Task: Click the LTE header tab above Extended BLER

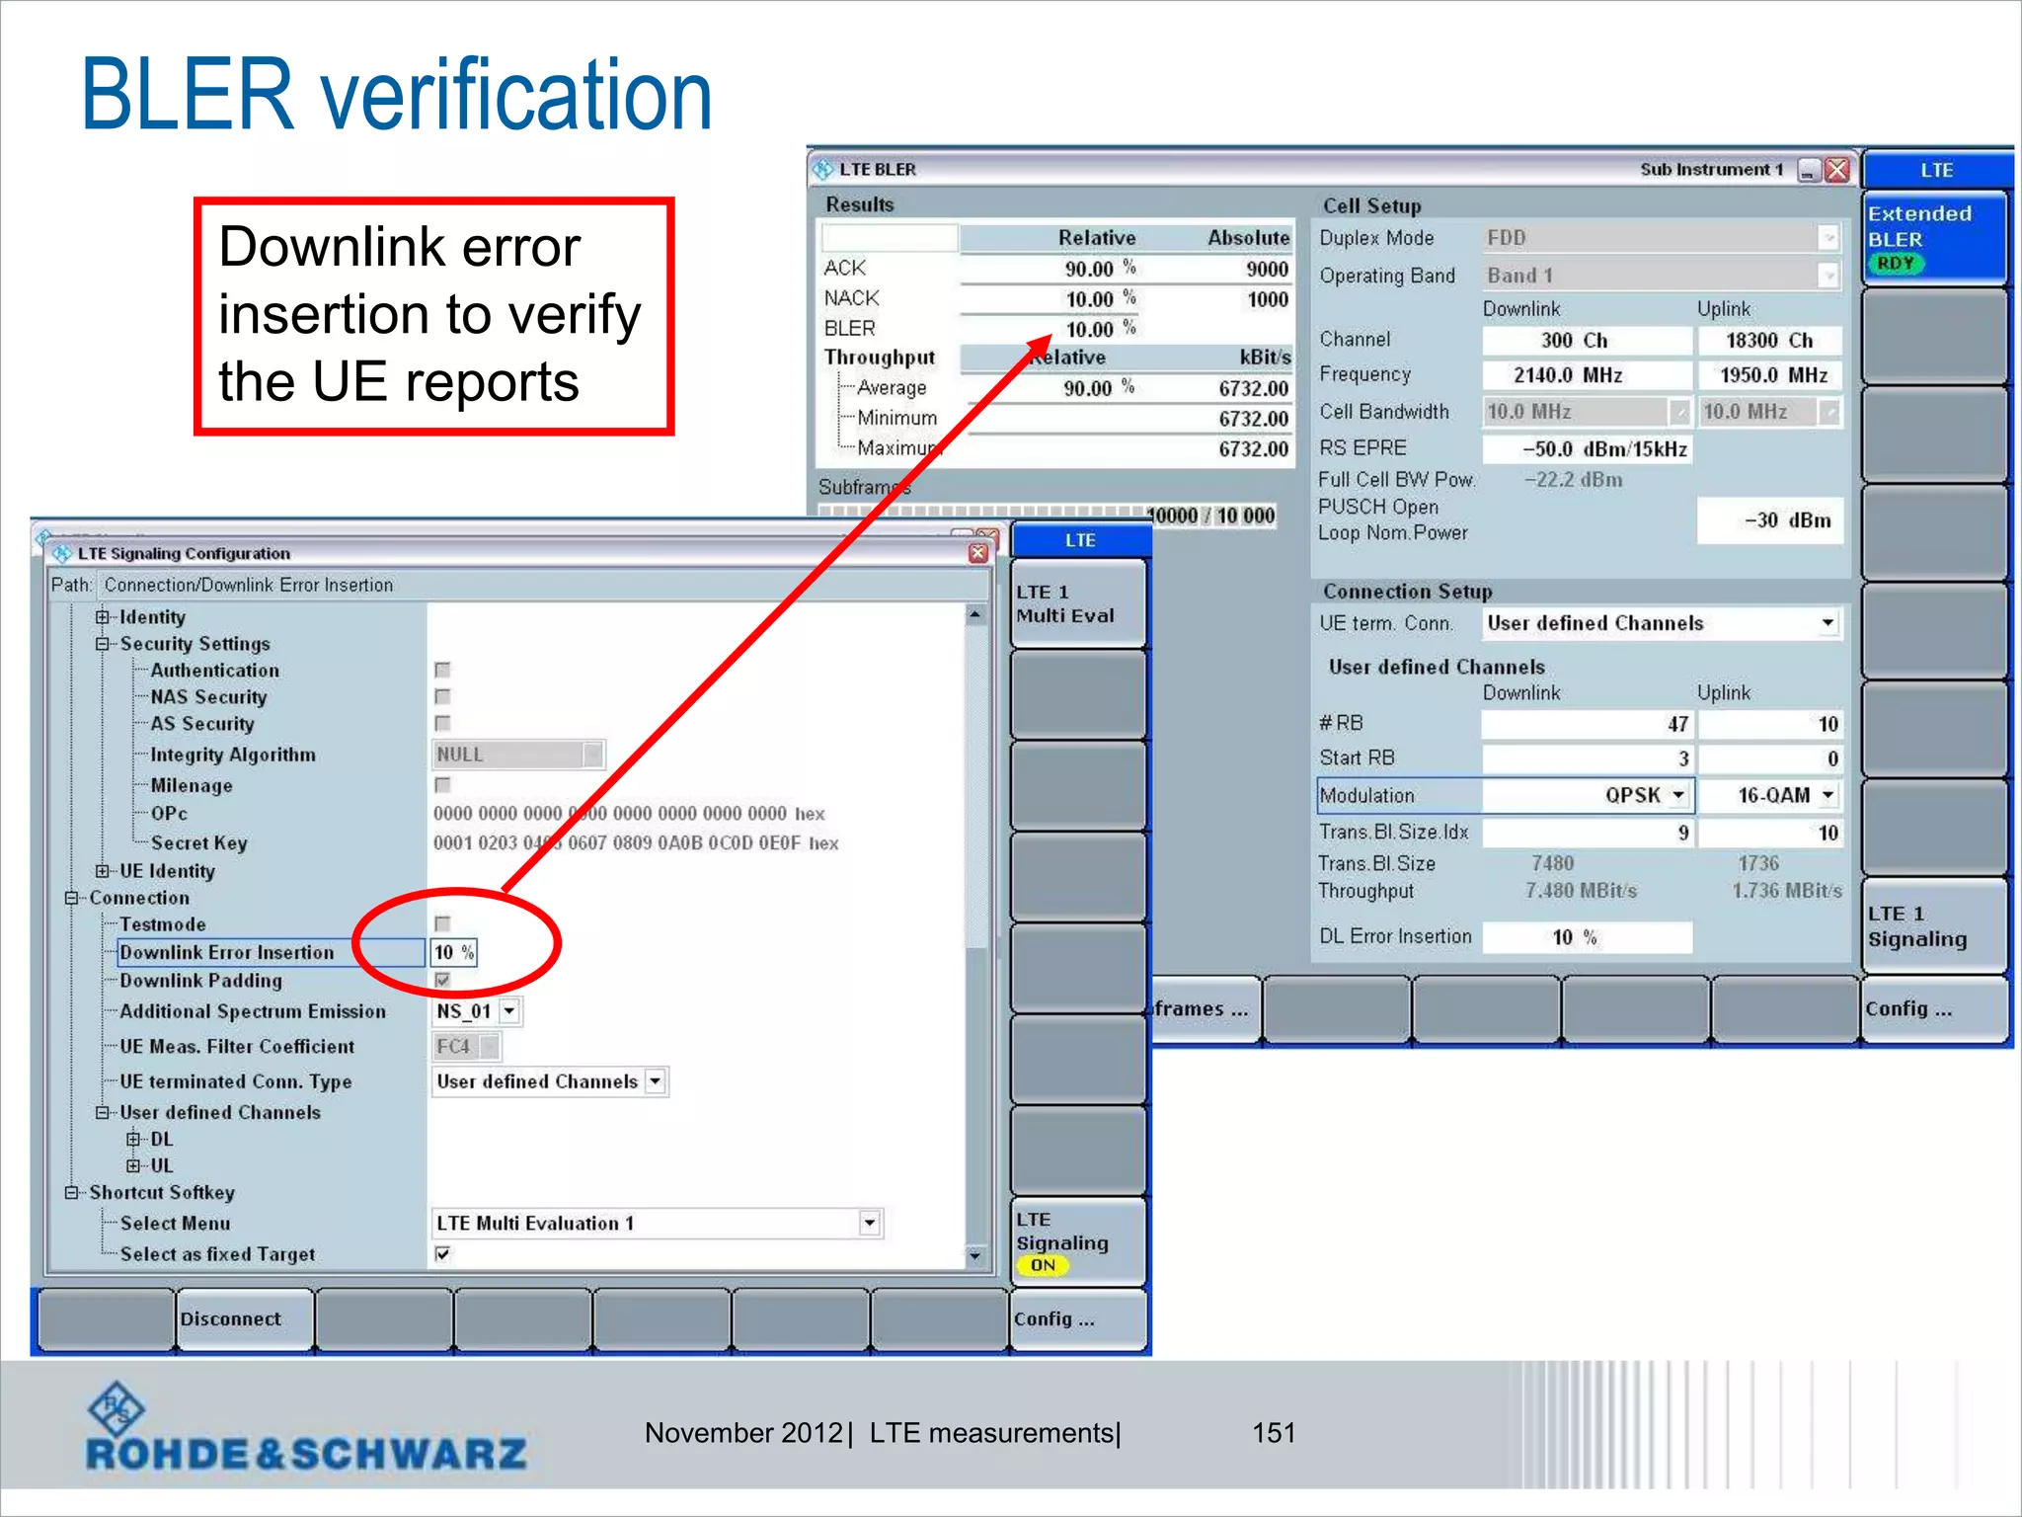Action: [x=1936, y=170]
